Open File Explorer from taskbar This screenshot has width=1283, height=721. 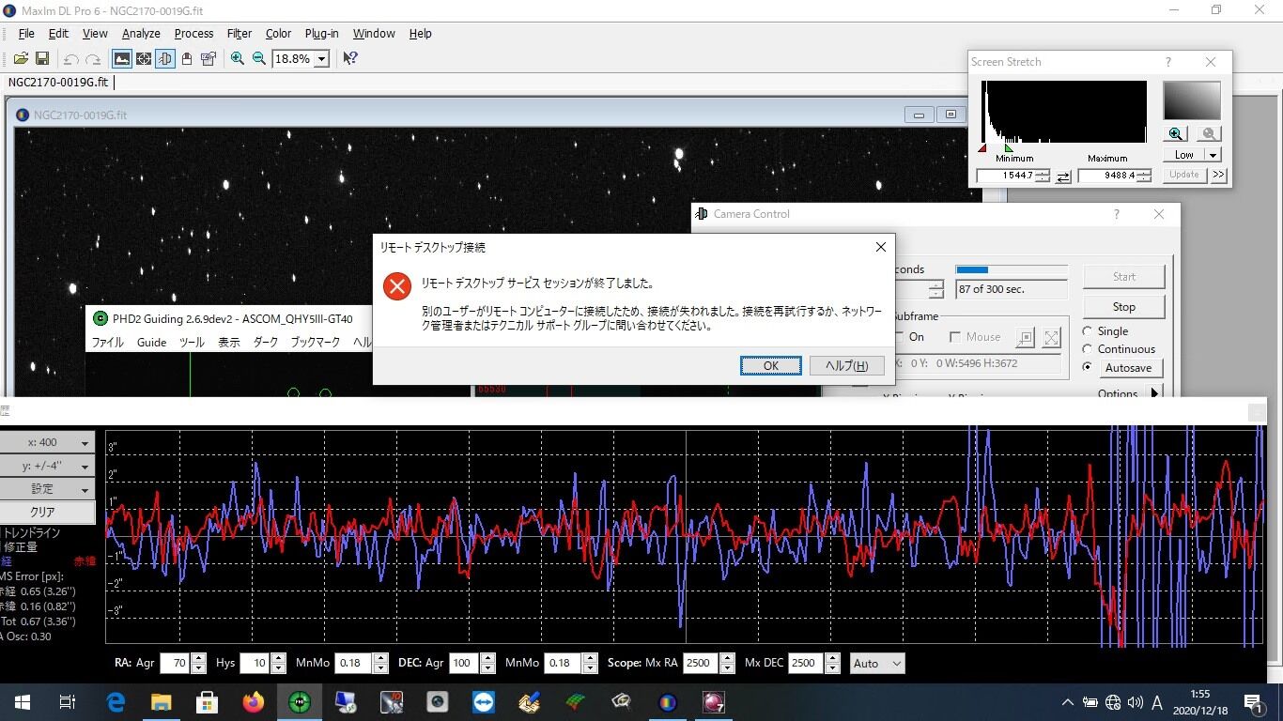(x=162, y=702)
